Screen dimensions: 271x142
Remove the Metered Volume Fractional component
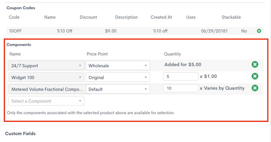(x=255, y=88)
